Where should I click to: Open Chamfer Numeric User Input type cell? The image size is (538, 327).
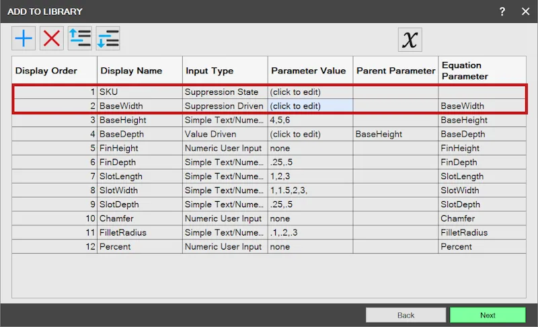click(225, 219)
